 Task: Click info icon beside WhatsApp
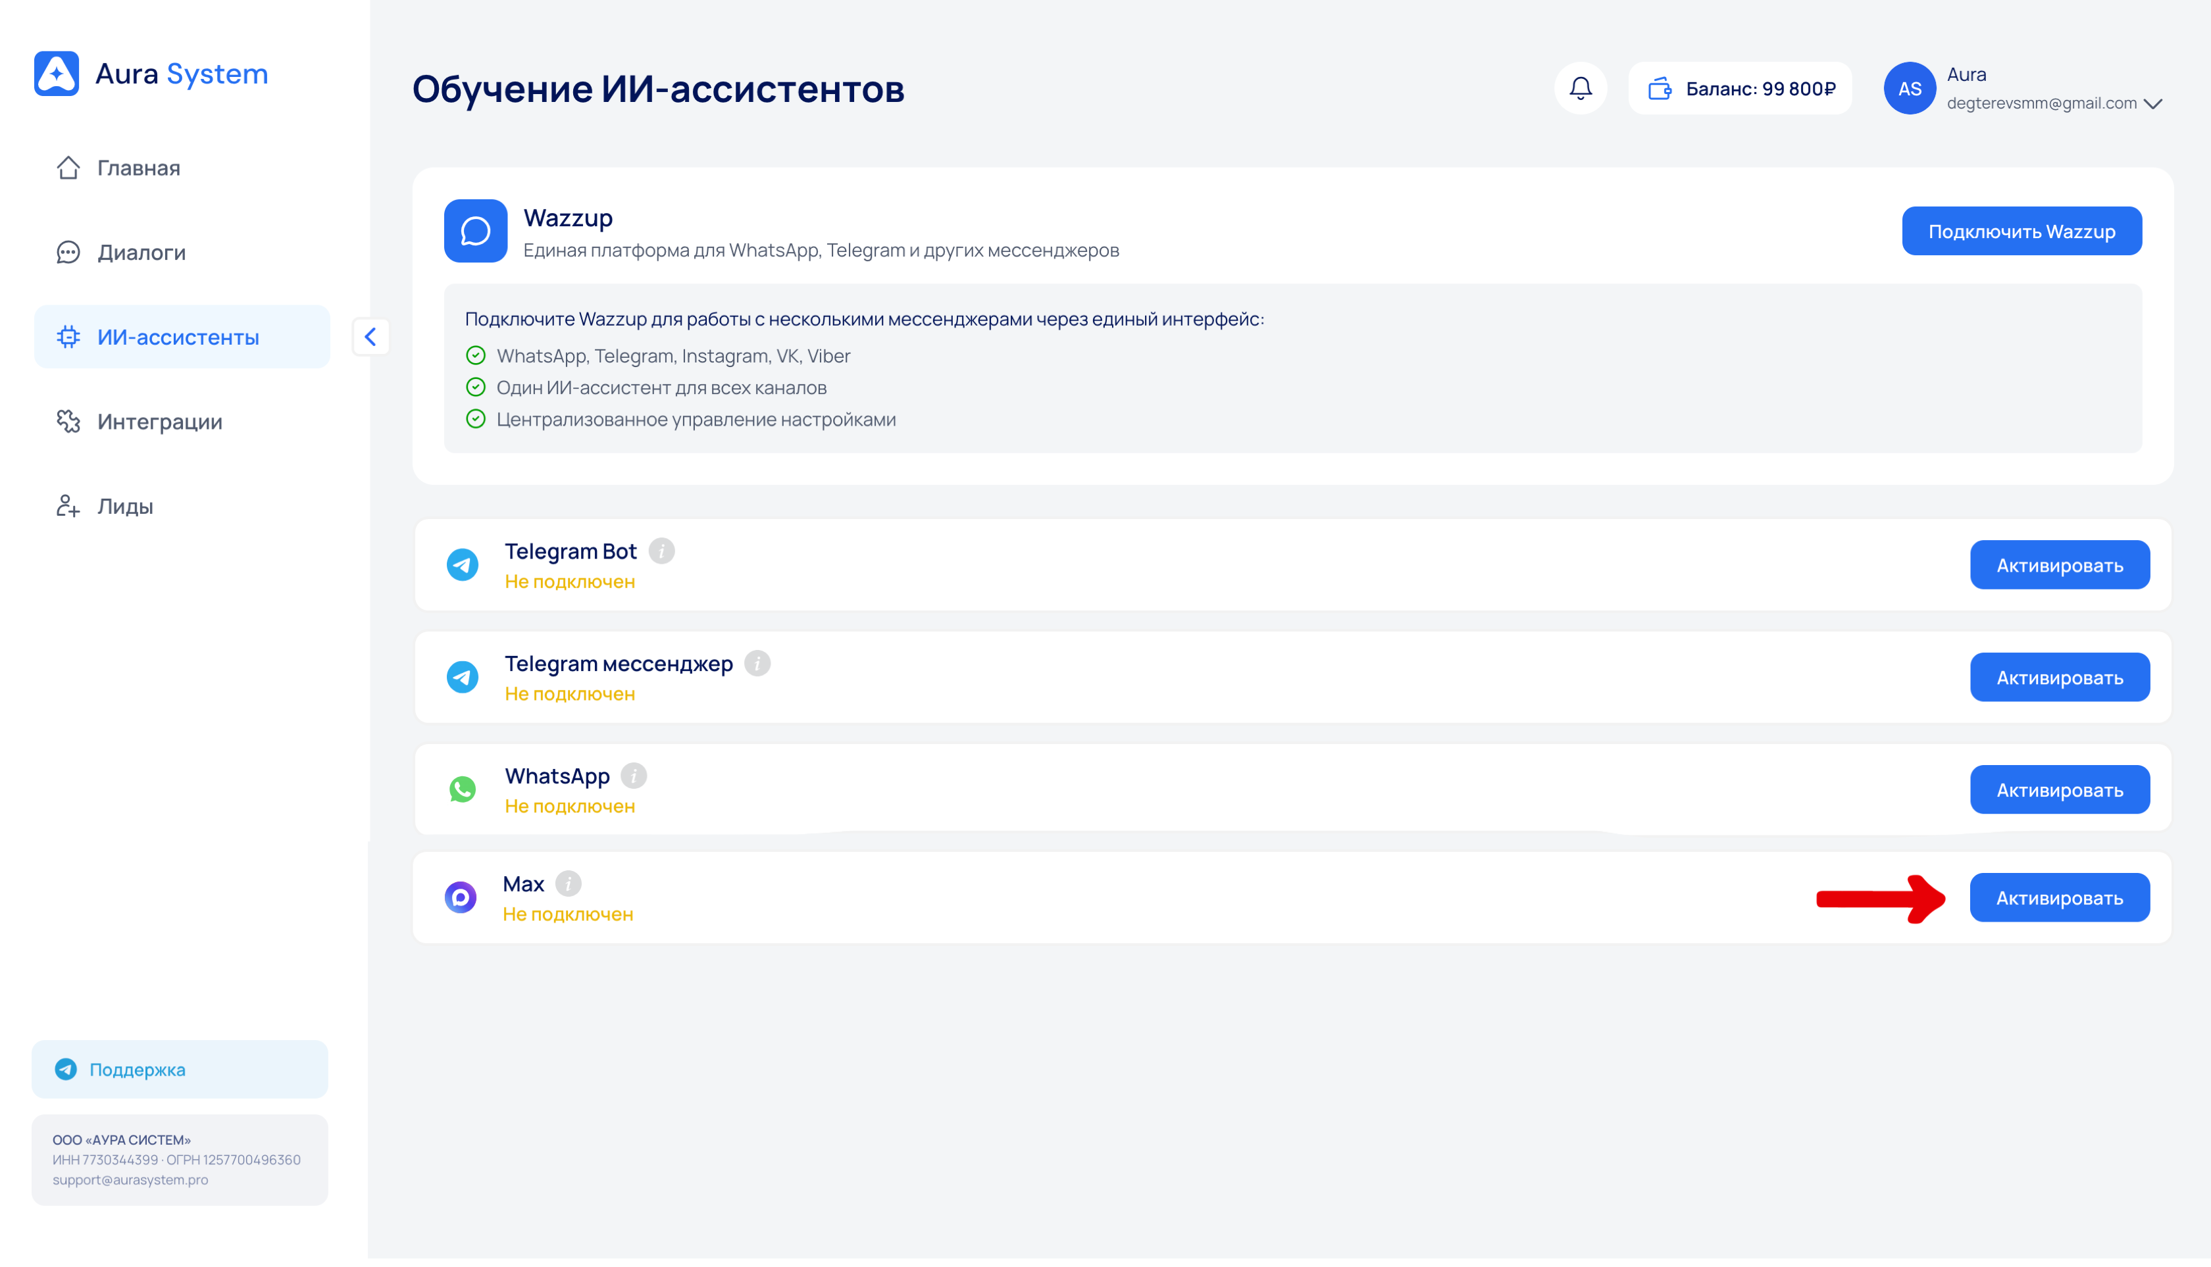pos(634,776)
